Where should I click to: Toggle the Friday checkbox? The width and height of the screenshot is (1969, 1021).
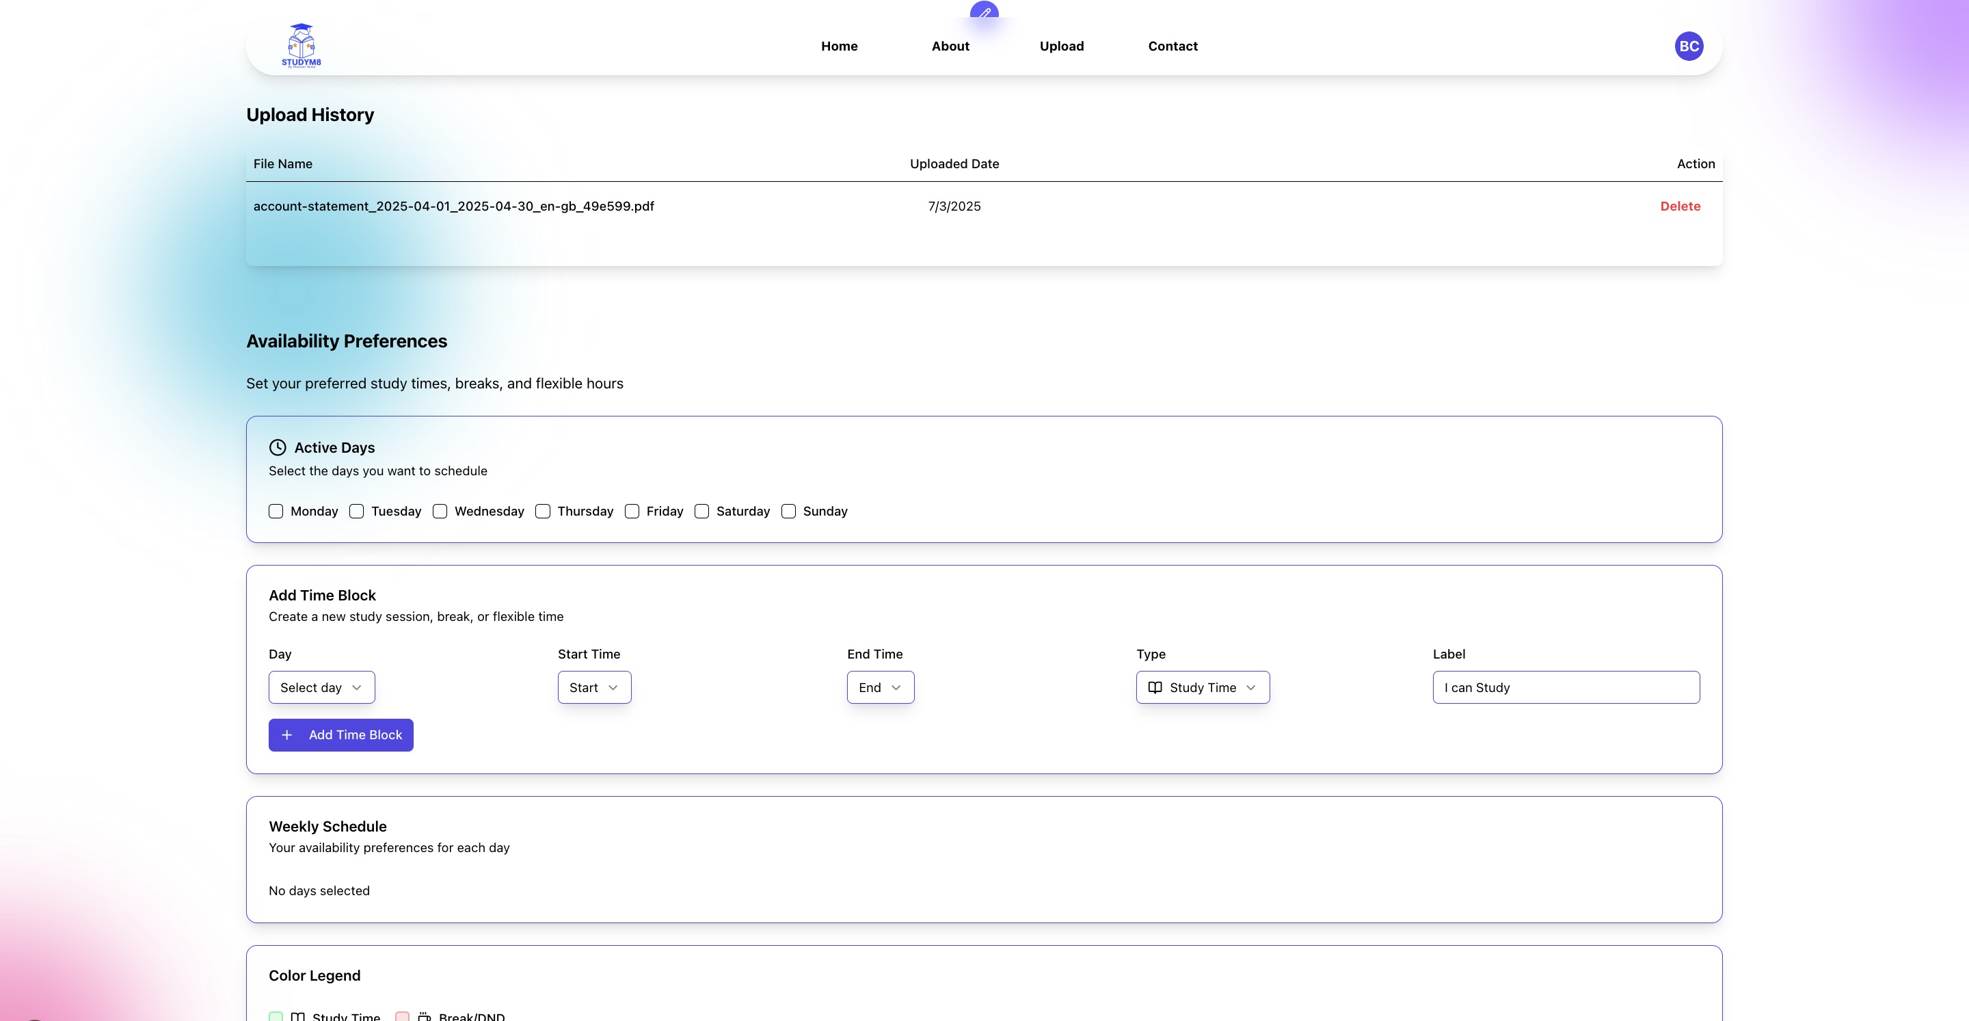(x=632, y=511)
